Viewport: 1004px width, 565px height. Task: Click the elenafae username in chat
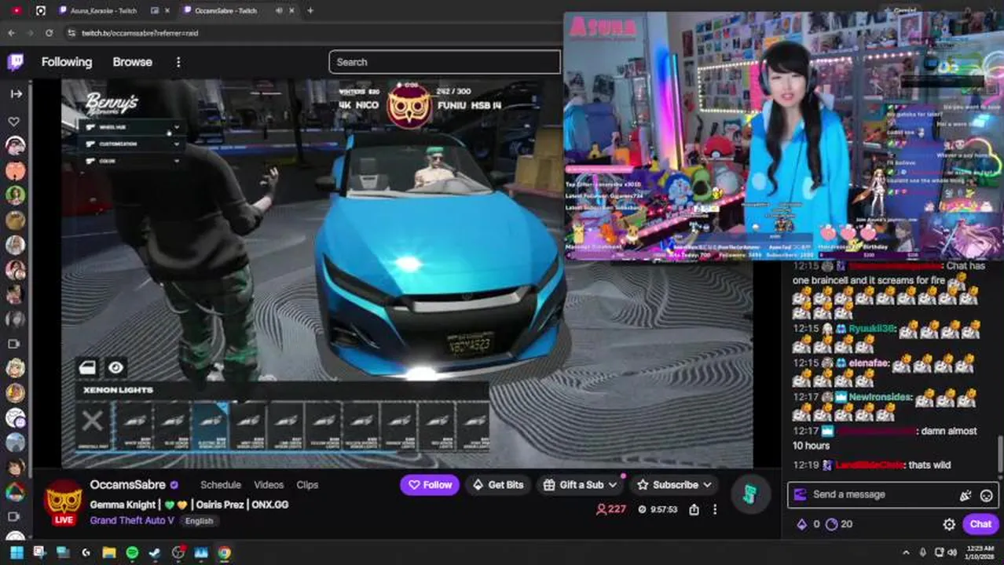click(x=867, y=363)
